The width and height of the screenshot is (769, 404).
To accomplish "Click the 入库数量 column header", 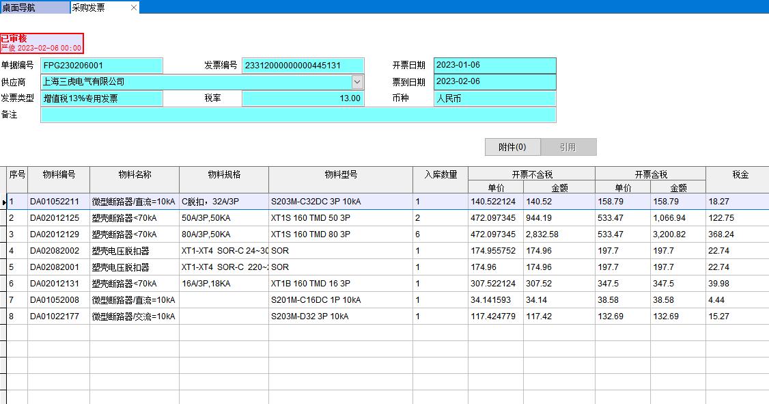I will click(441, 175).
